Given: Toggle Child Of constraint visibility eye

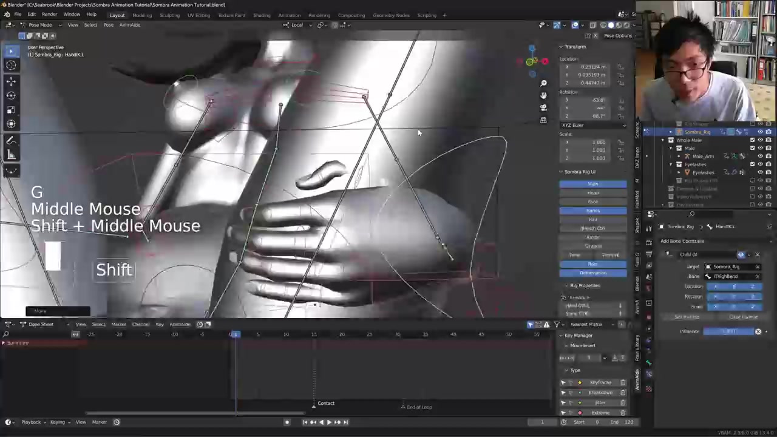Looking at the screenshot, I should (741, 254).
